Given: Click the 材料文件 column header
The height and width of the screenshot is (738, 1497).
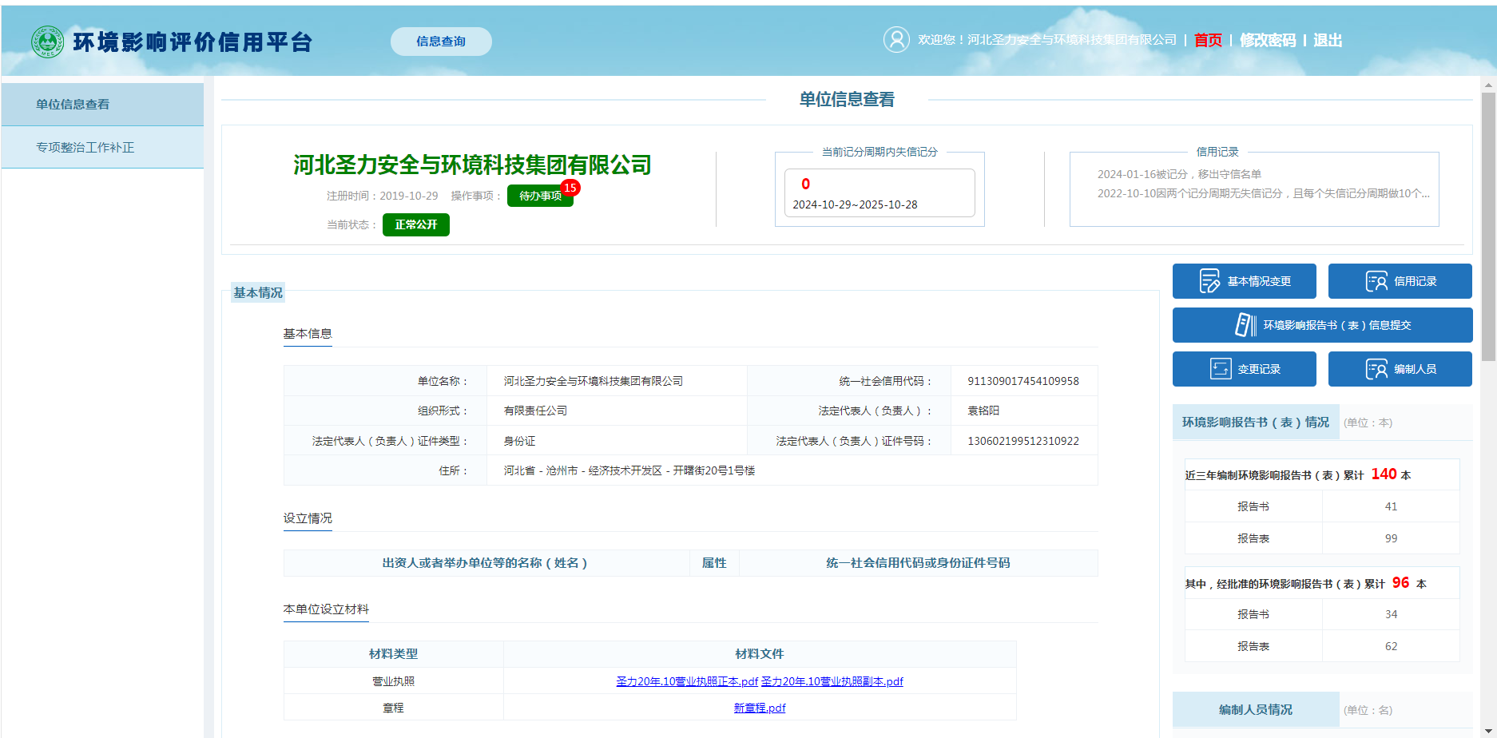Looking at the screenshot, I should 760,653.
